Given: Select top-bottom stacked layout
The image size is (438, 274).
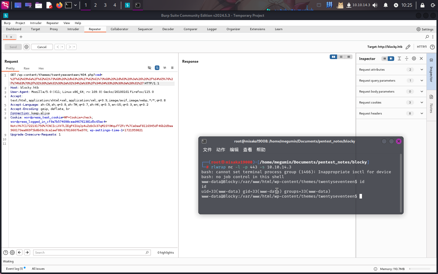Looking at the screenshot, I should point(341,57).
